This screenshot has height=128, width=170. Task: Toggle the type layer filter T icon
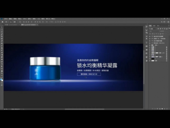click(x=163, y=29)
